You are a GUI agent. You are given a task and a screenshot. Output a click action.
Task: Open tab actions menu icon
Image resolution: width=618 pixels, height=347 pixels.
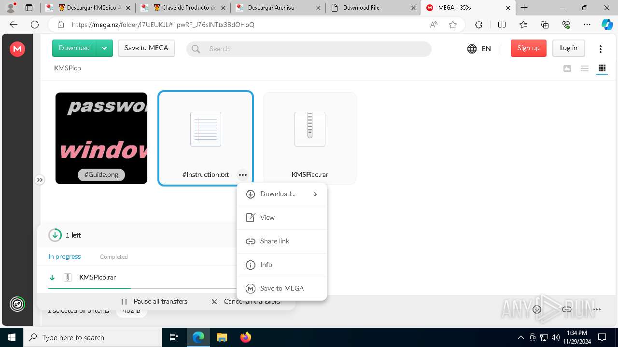[29, 8]
